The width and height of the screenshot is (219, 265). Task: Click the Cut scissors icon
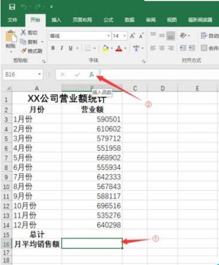23,32
